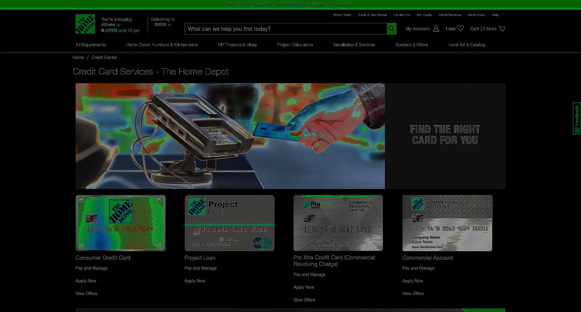
Task: Click Apply Now under Consumer Credit Card
Action: [86, 281]
